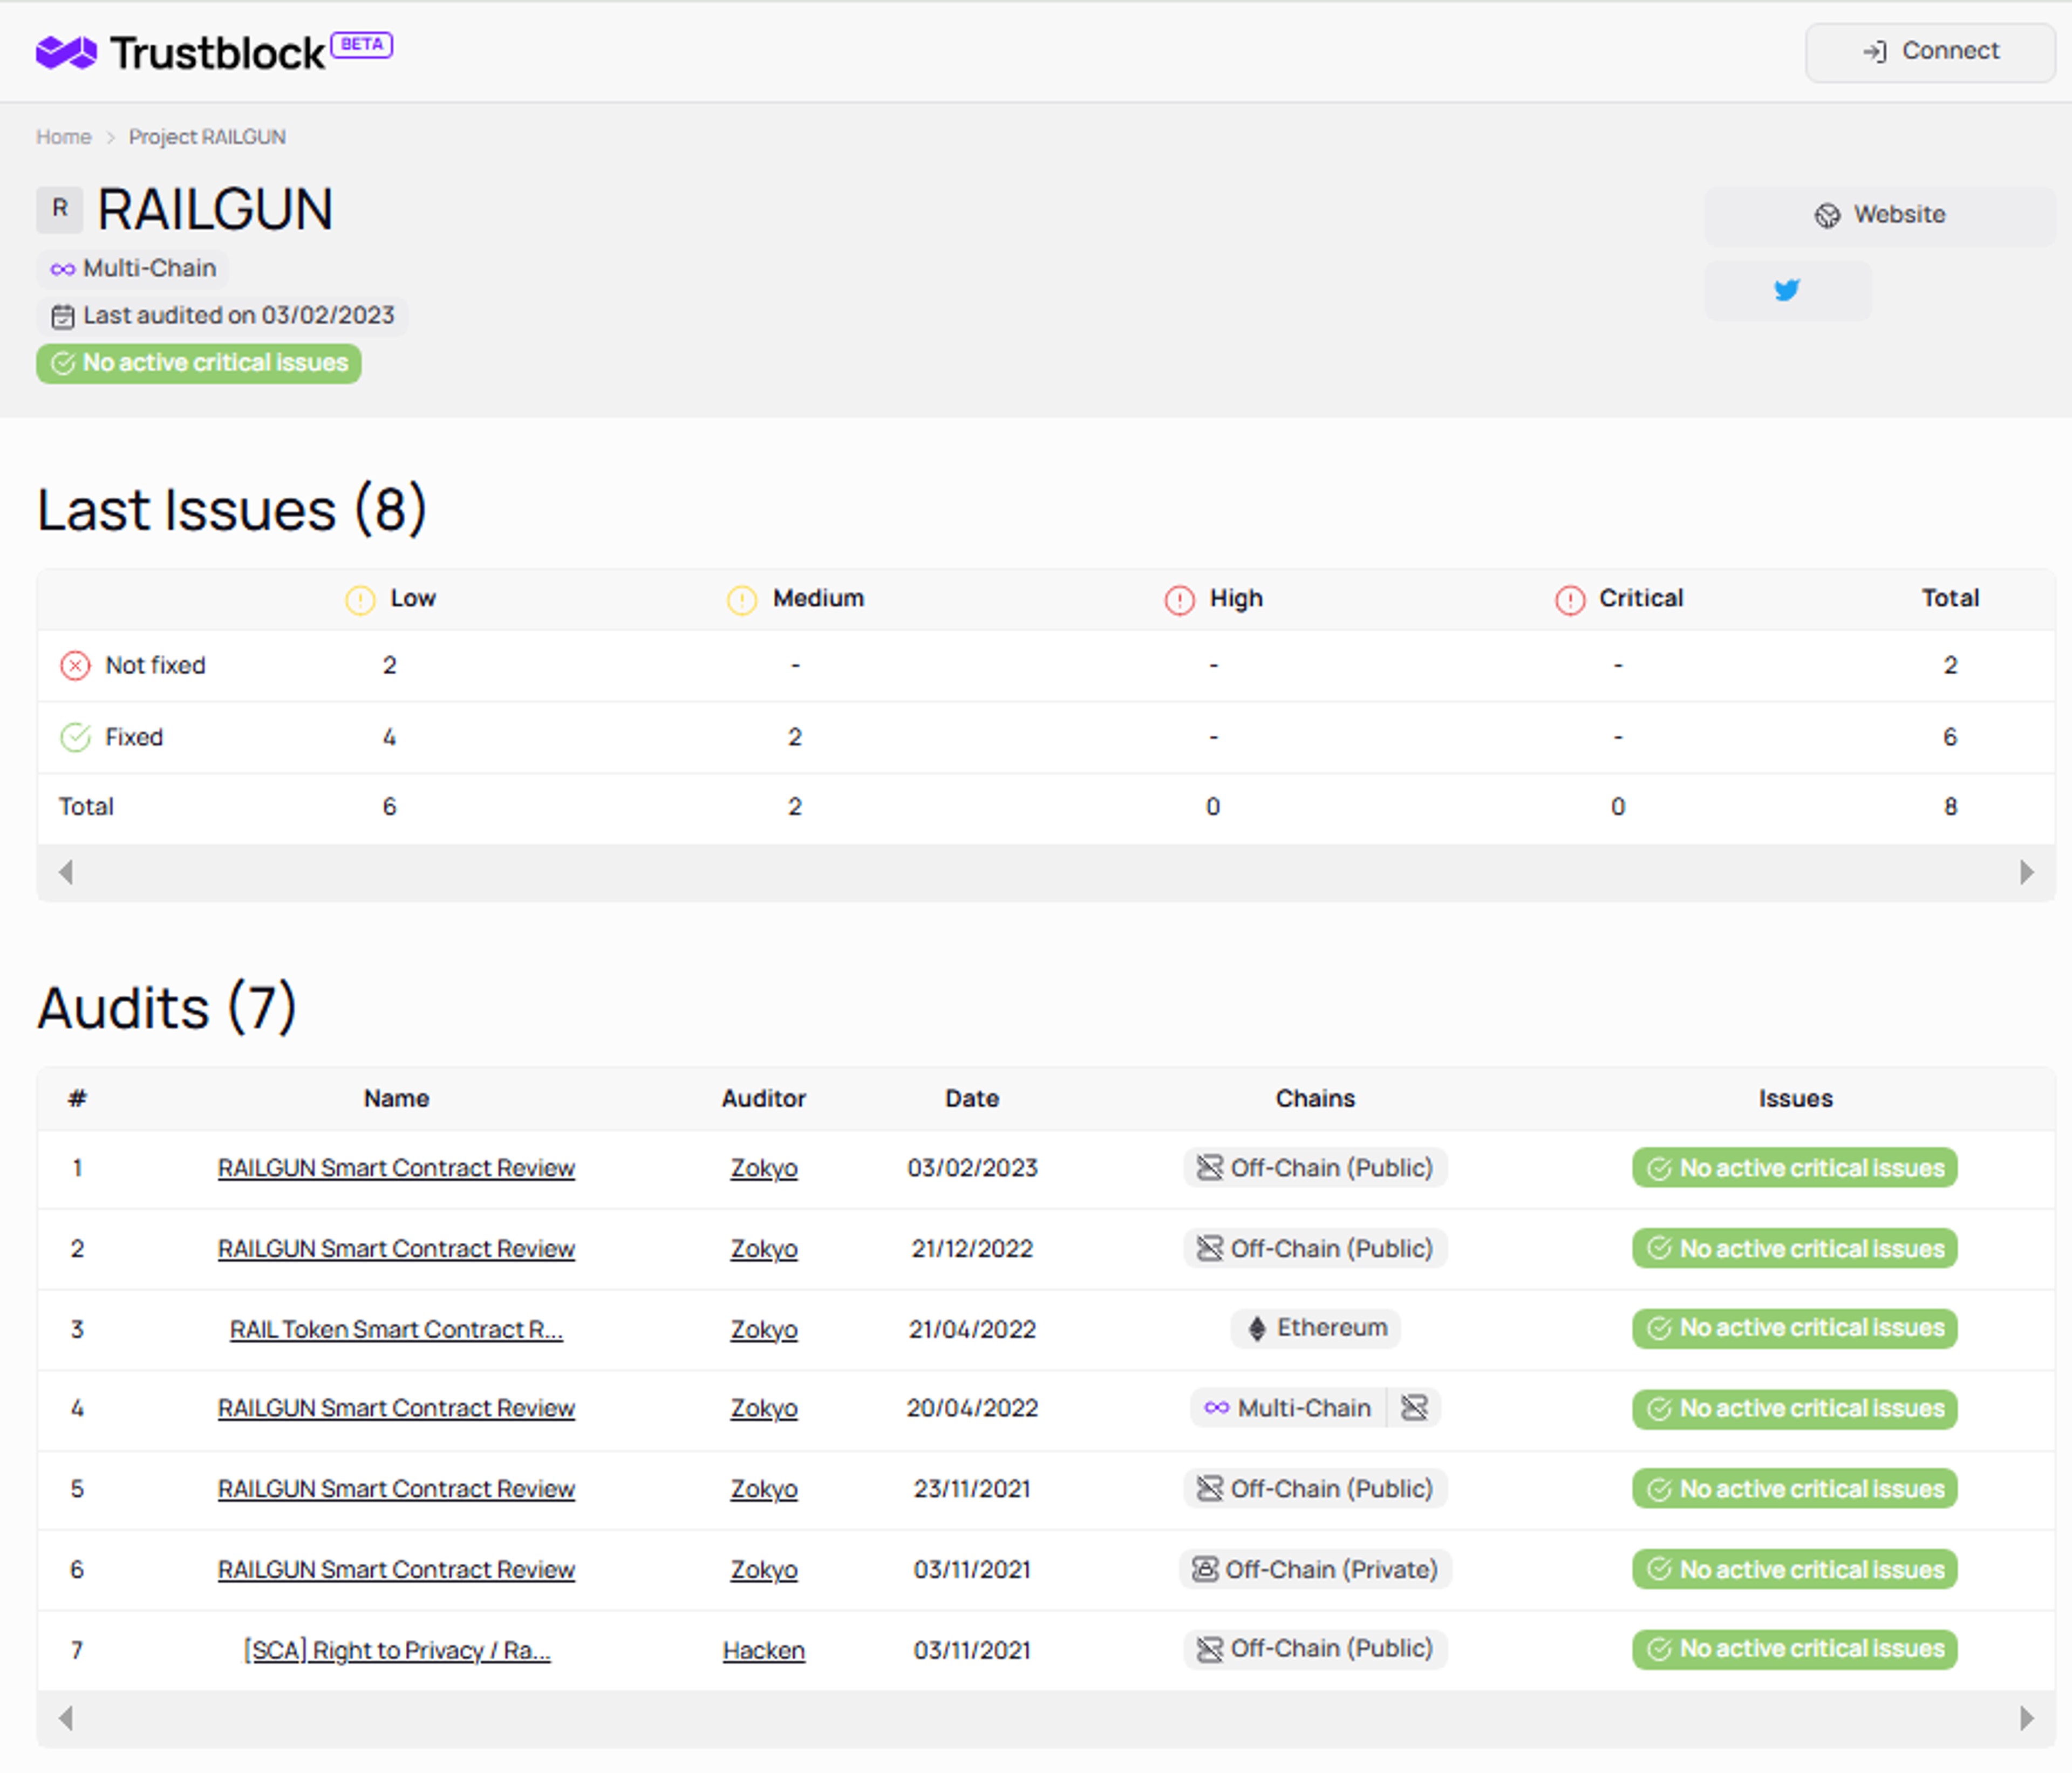Open audit 2 RAILGUN Smart Contract Review
The width and height of the screenshot is (2072, 1773).
point(396,1249)
